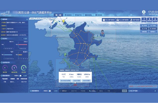Select the red-labeled marker below the weather popup
This screenshot has height=103, width=158.
[x=75, y=84]
